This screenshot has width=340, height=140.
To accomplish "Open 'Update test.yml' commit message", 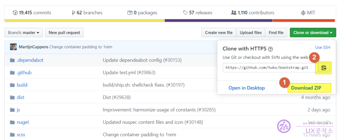I will coord(129,73).
